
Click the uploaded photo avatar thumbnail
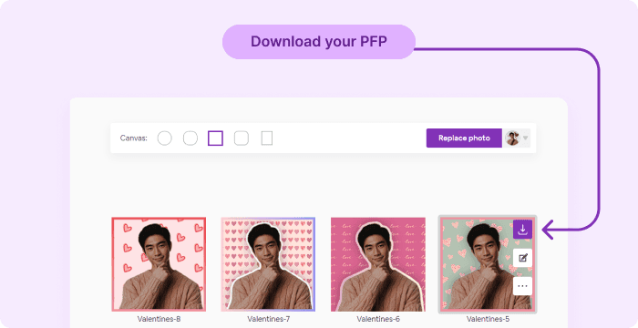[512, 138]
